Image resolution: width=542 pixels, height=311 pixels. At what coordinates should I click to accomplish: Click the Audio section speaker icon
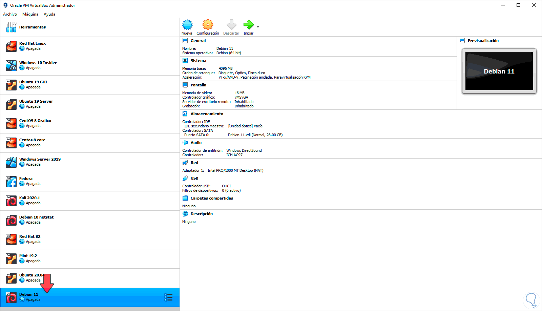tap(185, 143)
